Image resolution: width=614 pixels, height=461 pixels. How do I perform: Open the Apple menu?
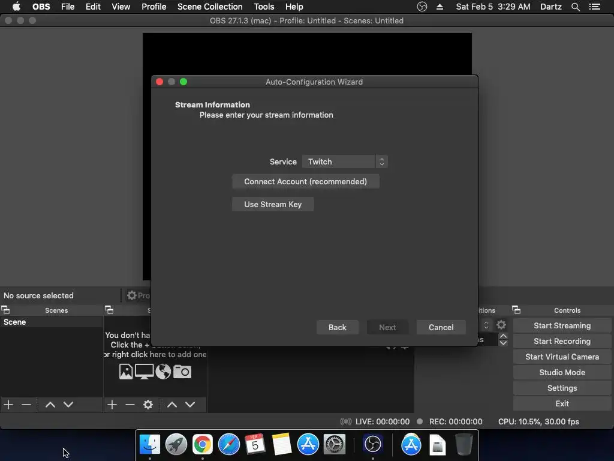(16, 7)
